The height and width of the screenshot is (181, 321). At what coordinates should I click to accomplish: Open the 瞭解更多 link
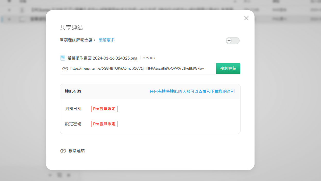107,40
